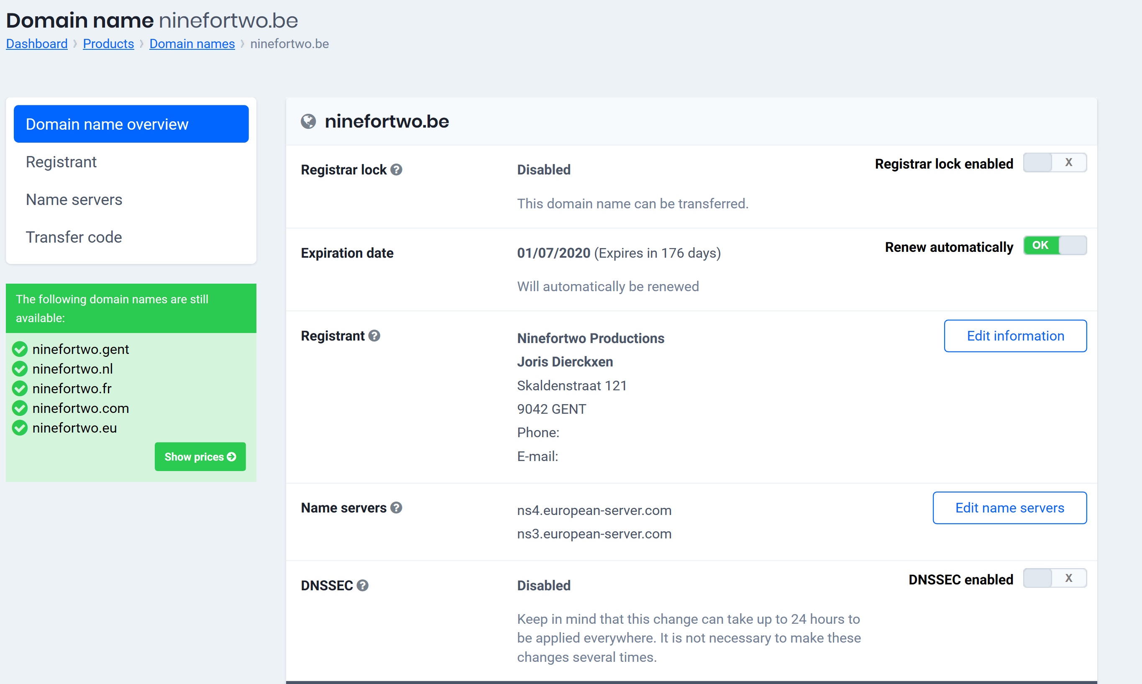Click the Joris Dierckxen contact name

565,362
